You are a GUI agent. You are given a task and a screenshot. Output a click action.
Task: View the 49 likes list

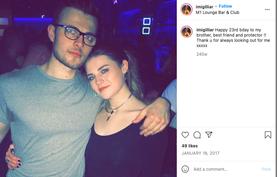coord(190,146)
